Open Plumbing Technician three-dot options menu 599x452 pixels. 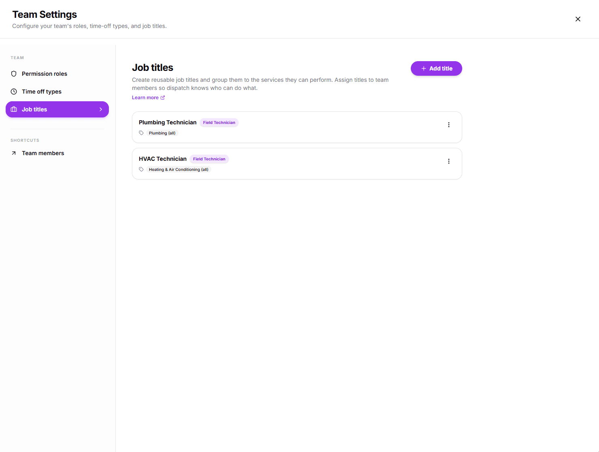(448, 125)
